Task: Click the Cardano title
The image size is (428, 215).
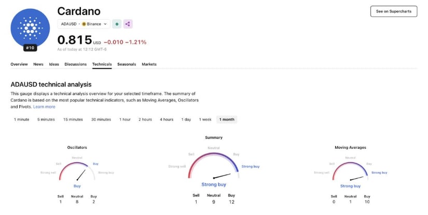Action: (79, 11)
